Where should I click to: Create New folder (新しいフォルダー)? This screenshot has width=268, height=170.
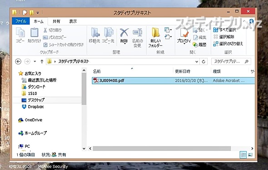[155, 38]
